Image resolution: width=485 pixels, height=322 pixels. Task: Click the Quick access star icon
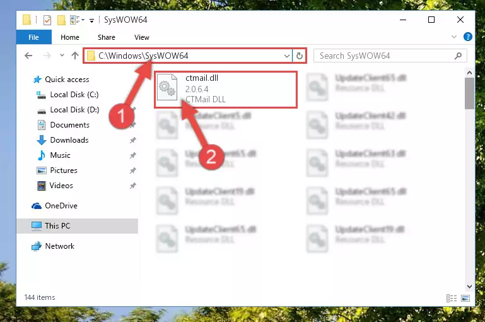(x=37, y=80)
